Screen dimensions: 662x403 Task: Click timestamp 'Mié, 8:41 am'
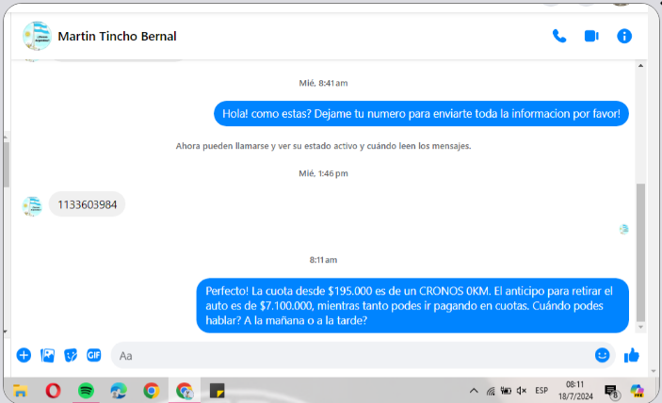323,83
